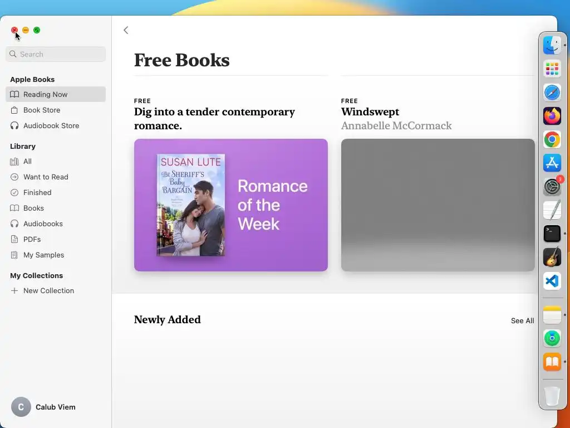Click the magnifying glass search icon
Viewport: 570px width, 428px height.
click(x=13, y=54)
